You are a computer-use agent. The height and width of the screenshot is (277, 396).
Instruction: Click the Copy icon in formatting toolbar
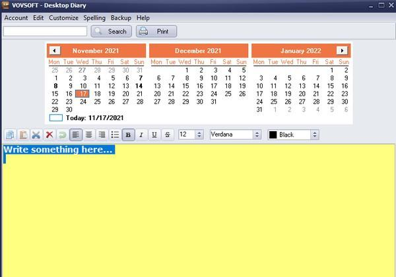point(10,135)
